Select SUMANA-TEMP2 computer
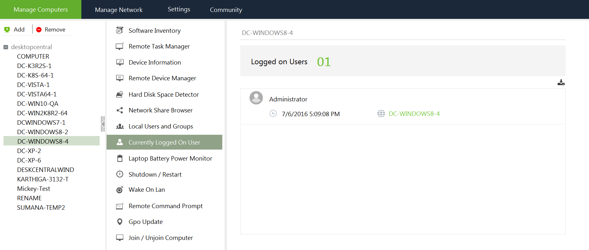589x250 pixels. click(x=41, y=207)
